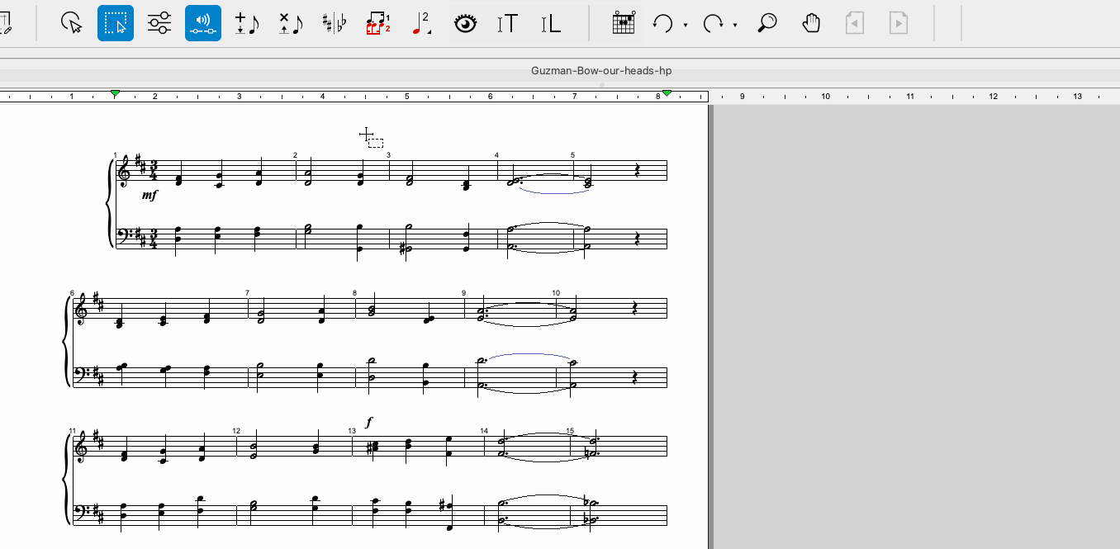Image resolution: width=1120 pixels, height=549 pixels.
Task: Select the magnifier zoom tool
Action: coord(767,23)
